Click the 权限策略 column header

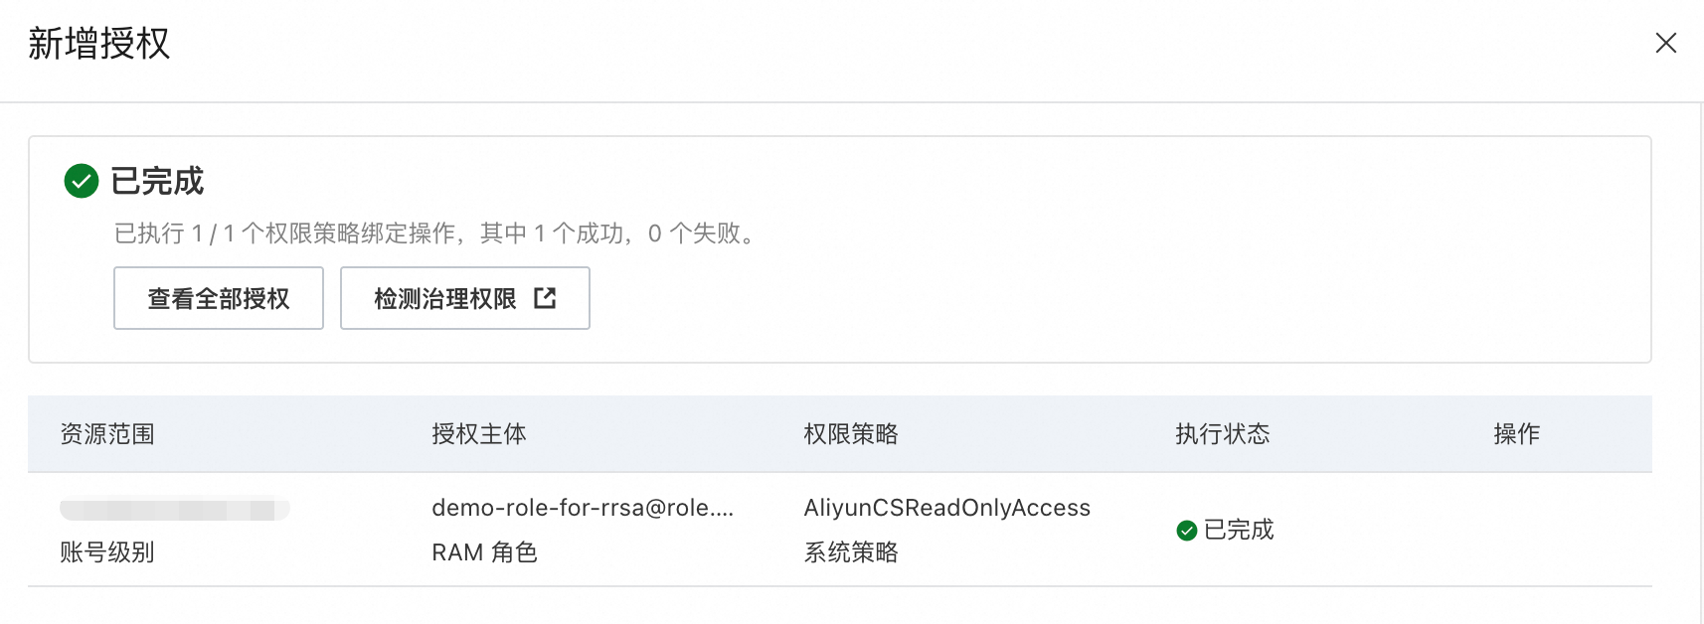[x=851, y=434]
